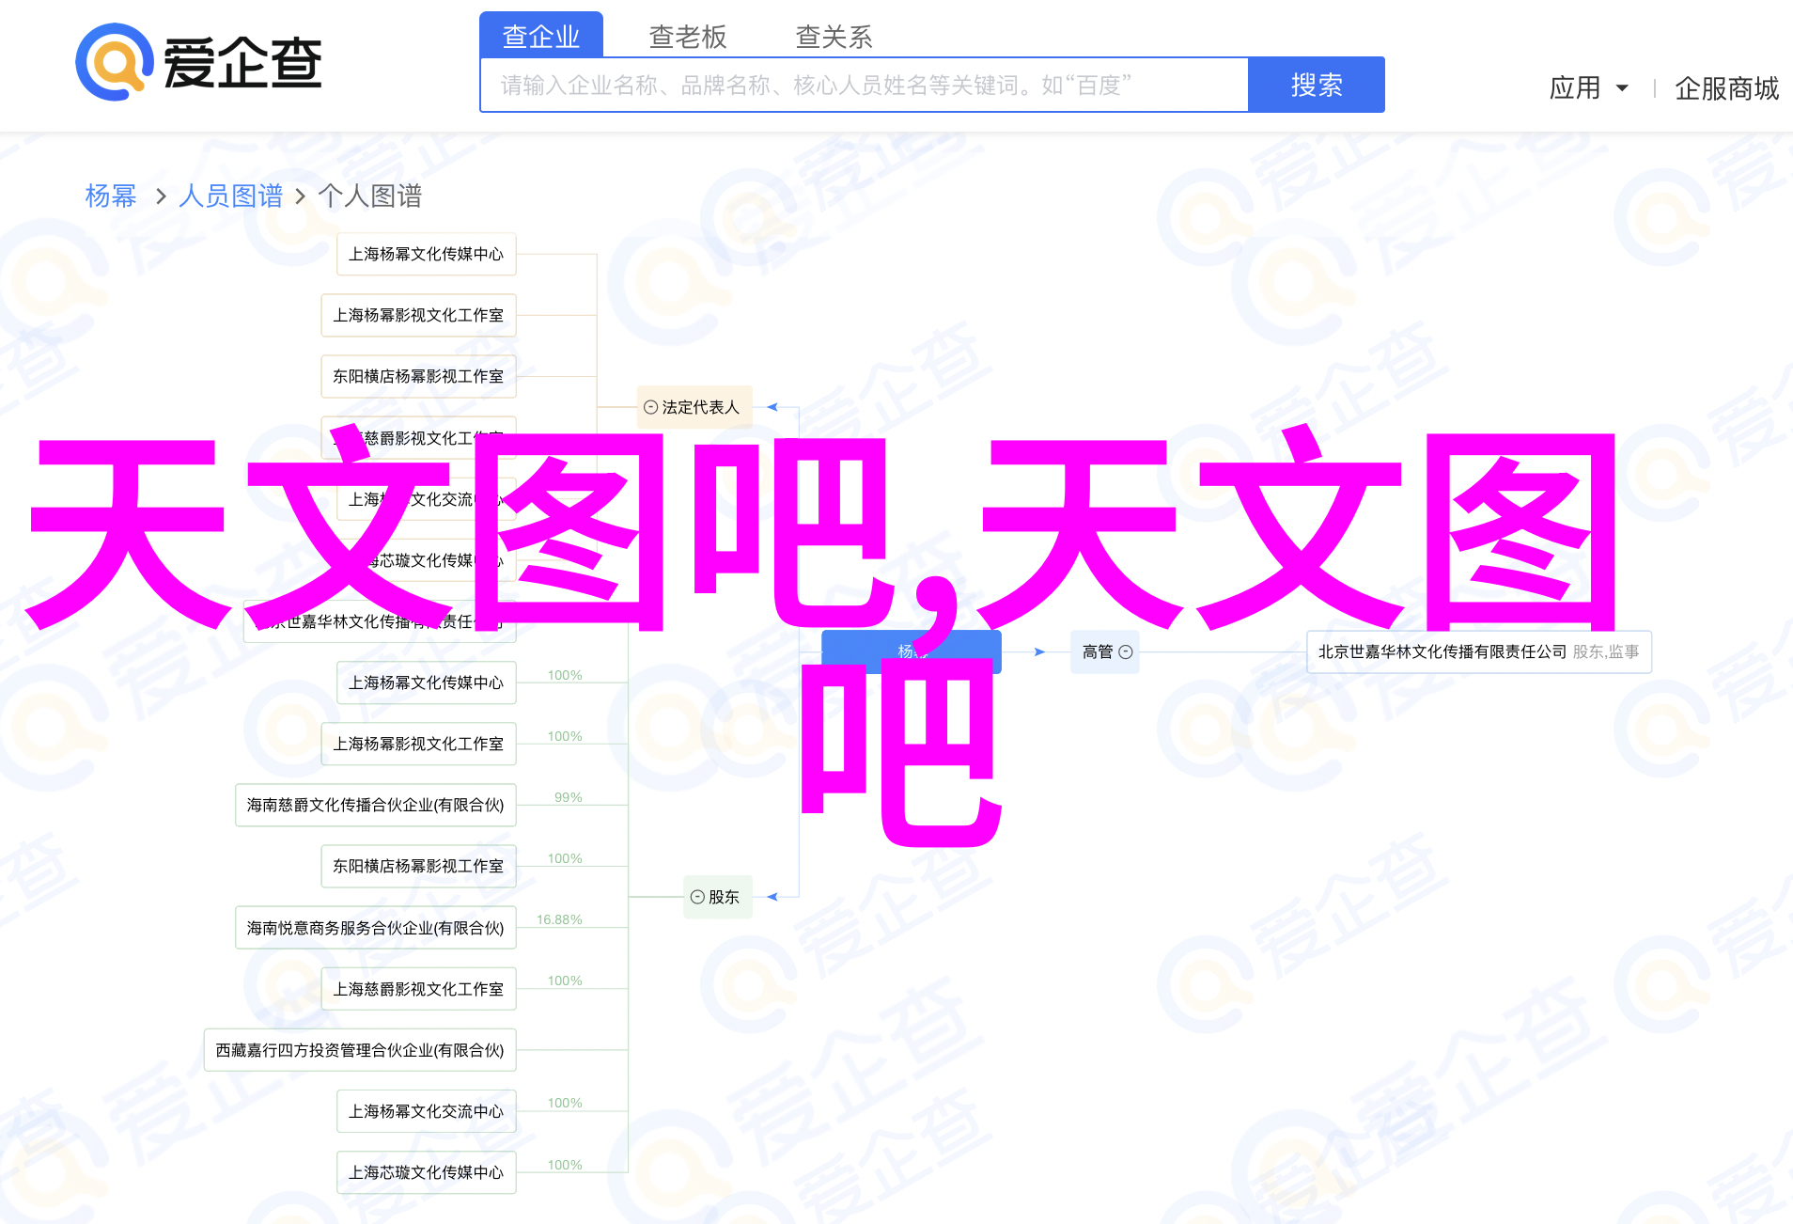Open 海南慈爵文化传播合伙企业(有限合伙) node
The image size is (1793, 1224).
click(x=376, y=805)
